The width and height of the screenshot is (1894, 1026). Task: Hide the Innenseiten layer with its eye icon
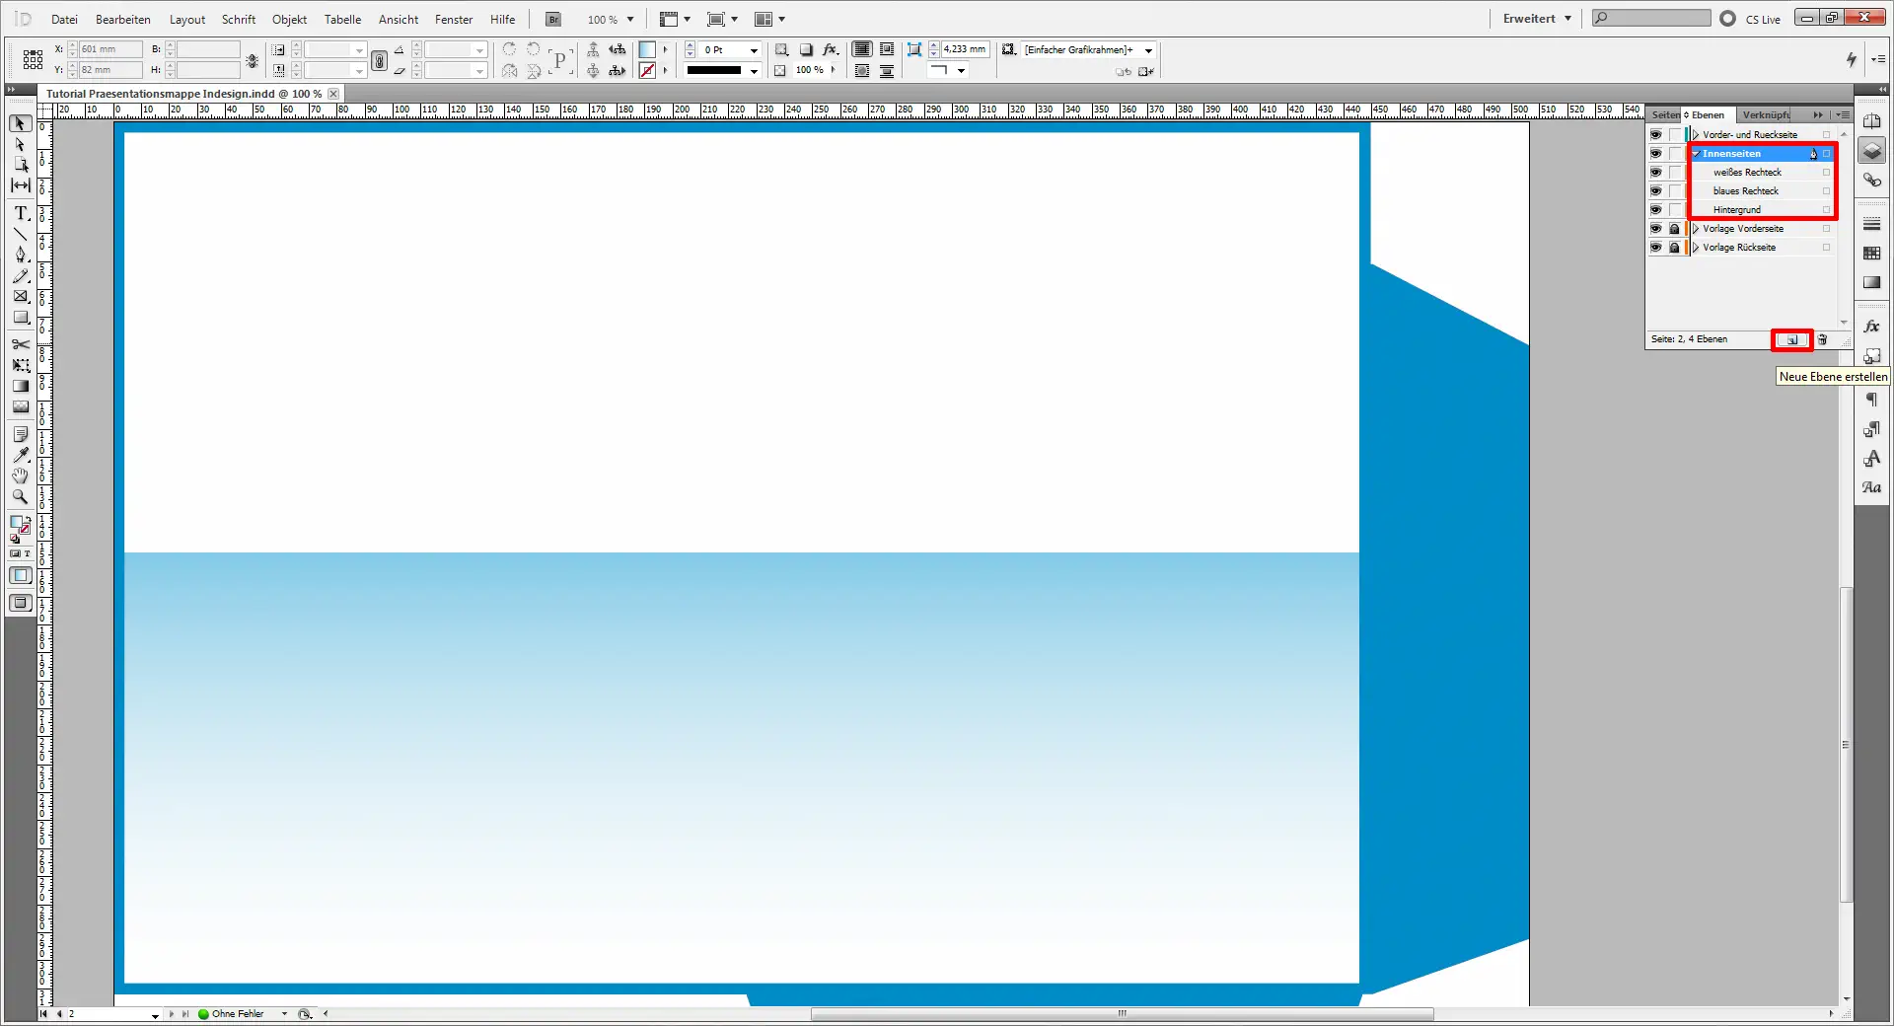click(x=1656, y=154)
